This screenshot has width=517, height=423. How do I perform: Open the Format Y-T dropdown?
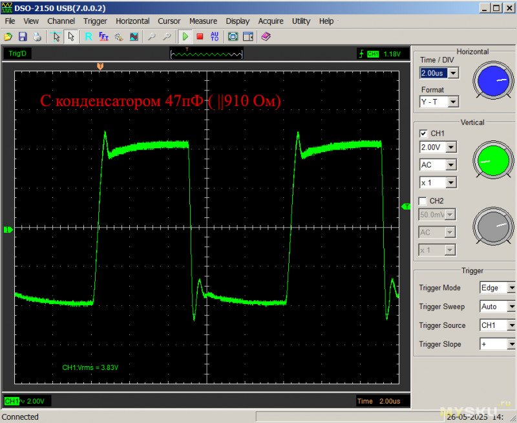(x=453, y=102)
